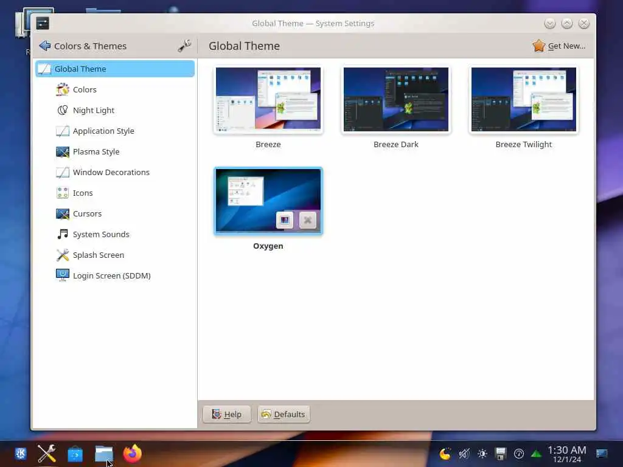
Task: Open Get New global themes
Action: [559, 46]
